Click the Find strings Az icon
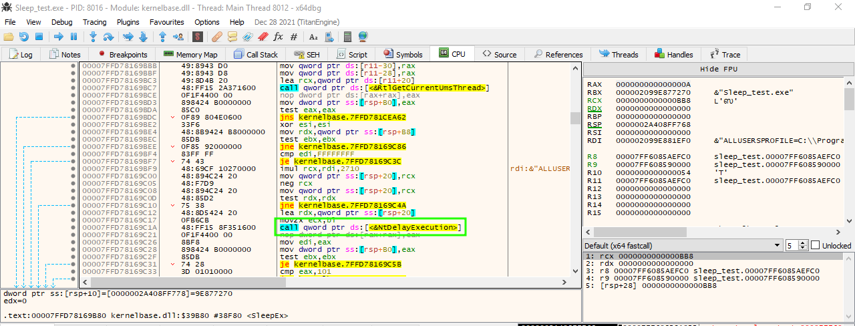 point(312,36)
